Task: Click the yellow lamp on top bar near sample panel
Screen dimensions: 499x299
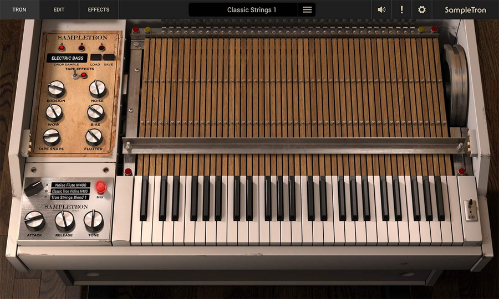Action: (x=147, y=30)
